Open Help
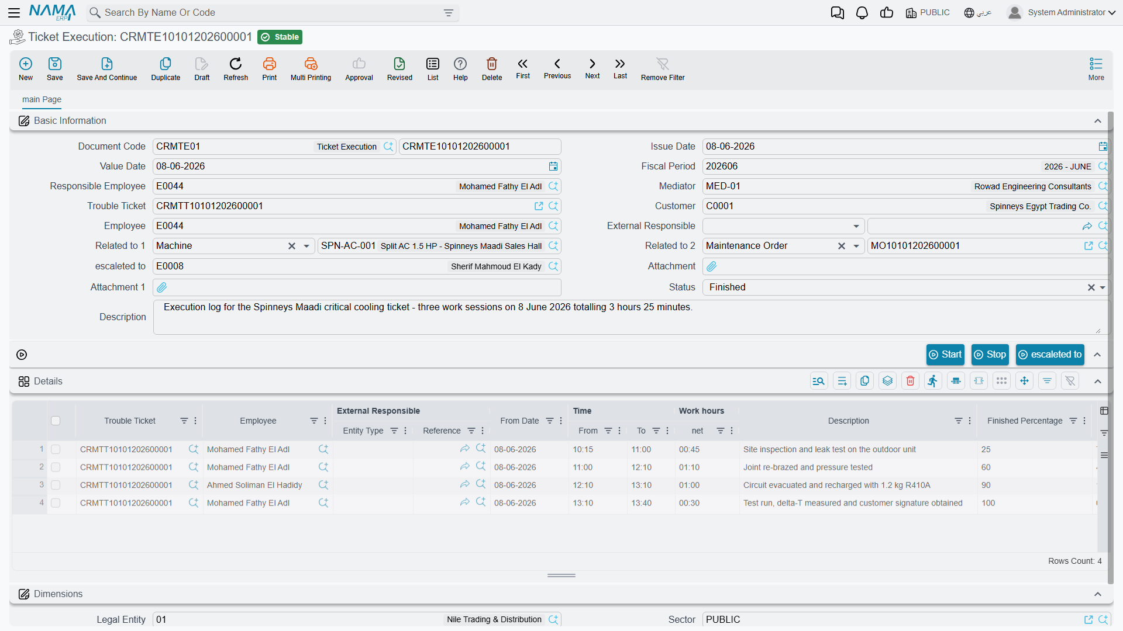 (x=460, y=69)
